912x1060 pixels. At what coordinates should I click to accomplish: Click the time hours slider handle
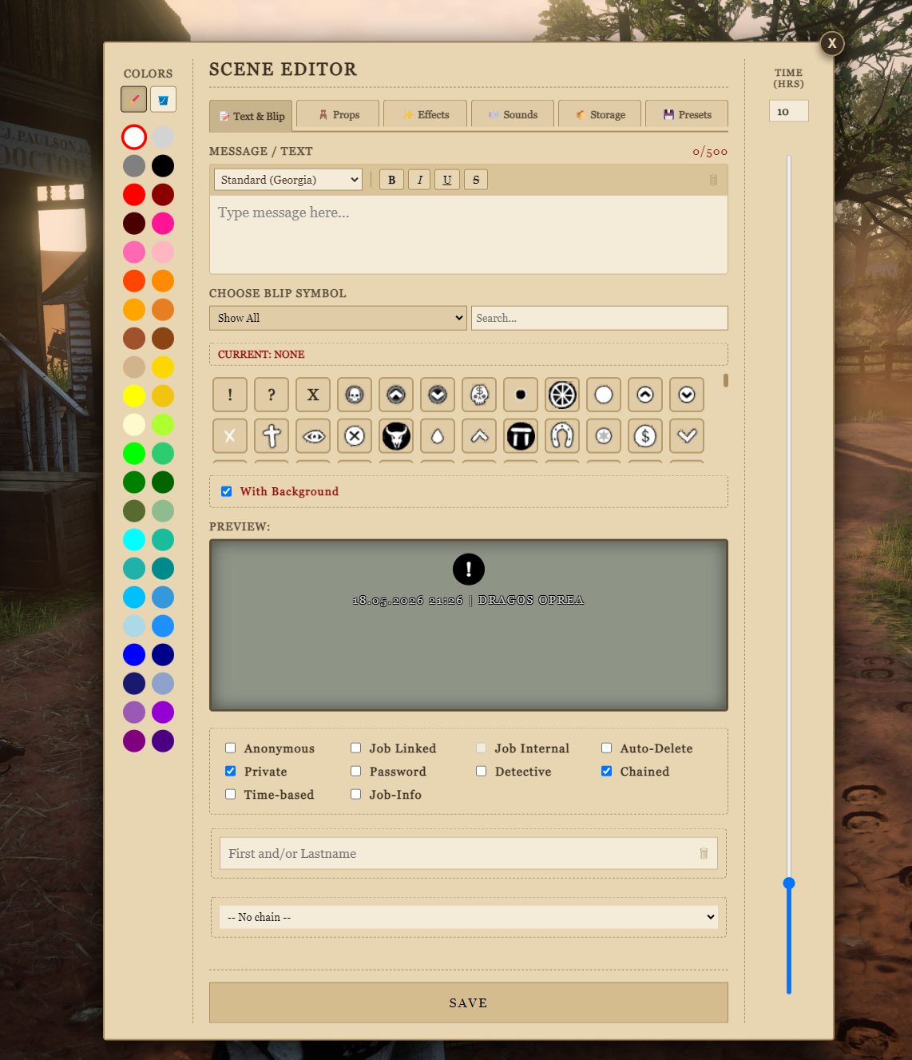tap(789, 883)
